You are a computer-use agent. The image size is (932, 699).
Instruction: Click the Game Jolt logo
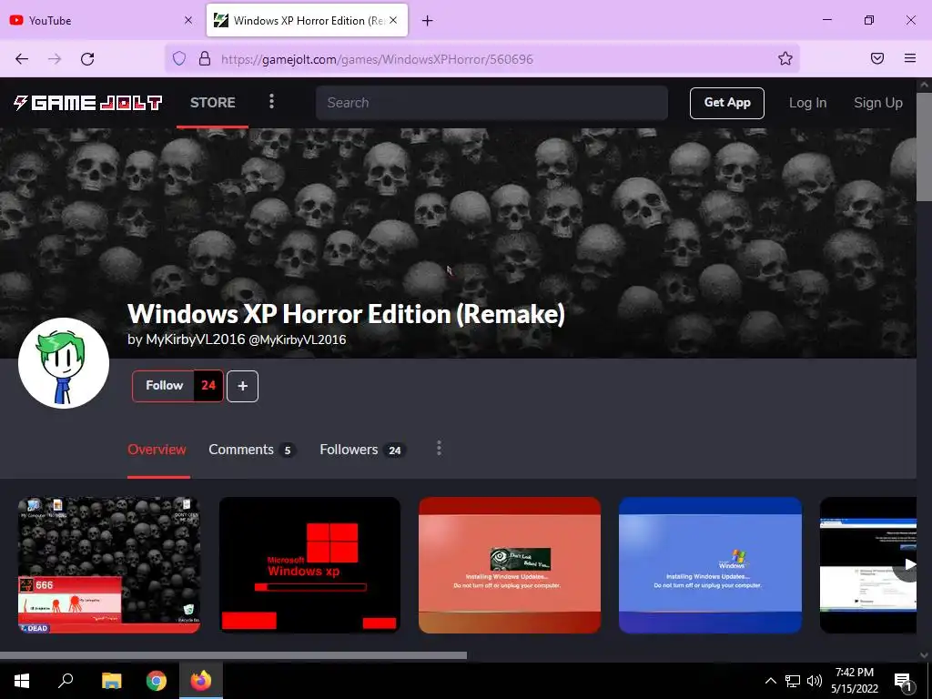[88, 103]
